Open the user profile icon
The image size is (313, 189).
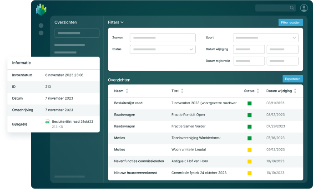point(304,8)
